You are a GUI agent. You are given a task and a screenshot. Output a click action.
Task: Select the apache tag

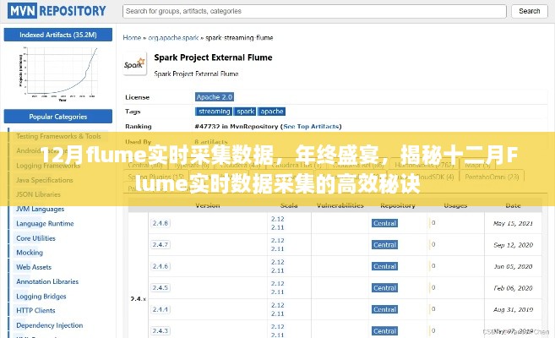pos(271,112)
